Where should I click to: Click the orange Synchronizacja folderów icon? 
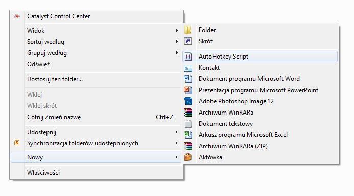pyautogui.click(x=17, y=143)
